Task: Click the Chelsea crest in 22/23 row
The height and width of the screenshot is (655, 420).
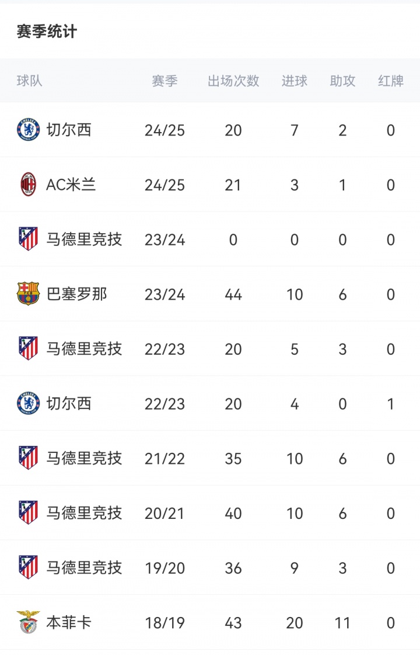Action: 28,403
